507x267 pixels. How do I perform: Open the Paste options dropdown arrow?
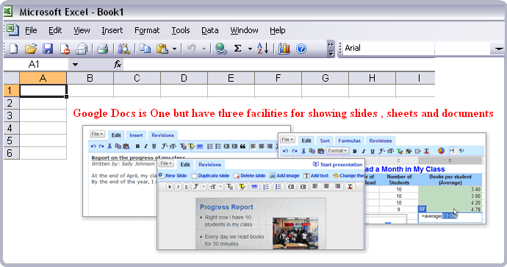(174, 49)
